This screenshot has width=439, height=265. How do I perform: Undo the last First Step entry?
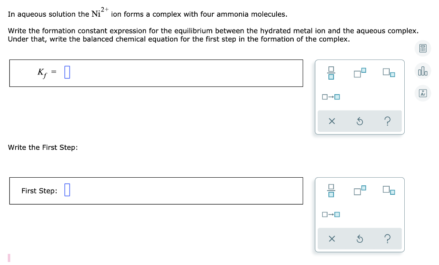[360, 238]
